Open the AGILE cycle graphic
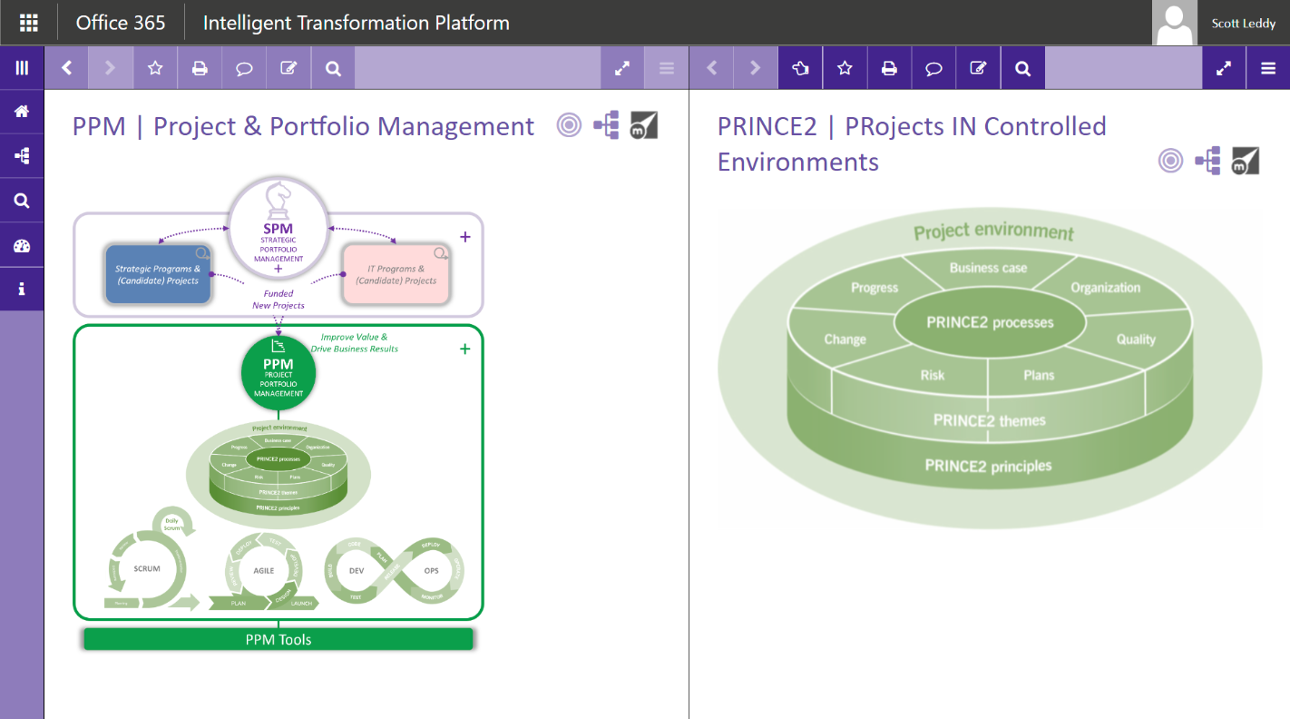 click(x=263, y=572)
